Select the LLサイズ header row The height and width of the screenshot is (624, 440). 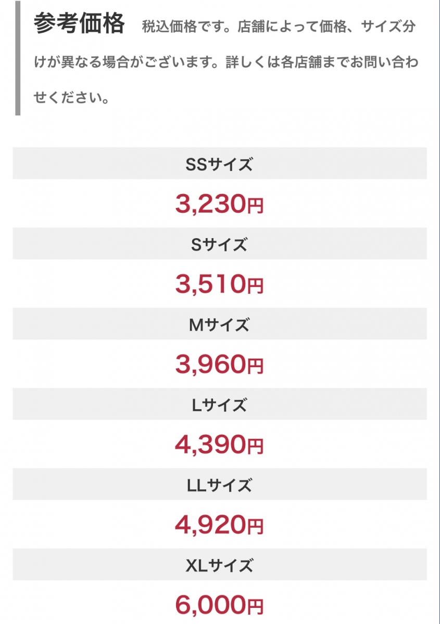tap(219, 485)
